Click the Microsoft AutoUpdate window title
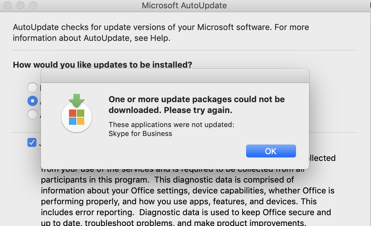371x226 pixels. [x=184, y=5]
